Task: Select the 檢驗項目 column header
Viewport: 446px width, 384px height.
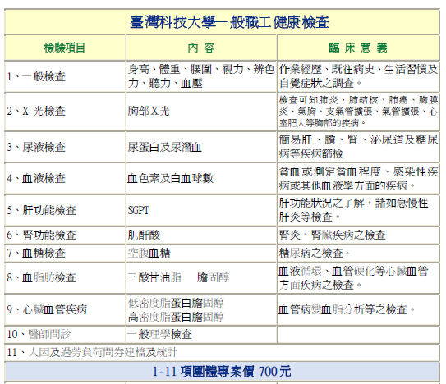Action: point(65,48)
